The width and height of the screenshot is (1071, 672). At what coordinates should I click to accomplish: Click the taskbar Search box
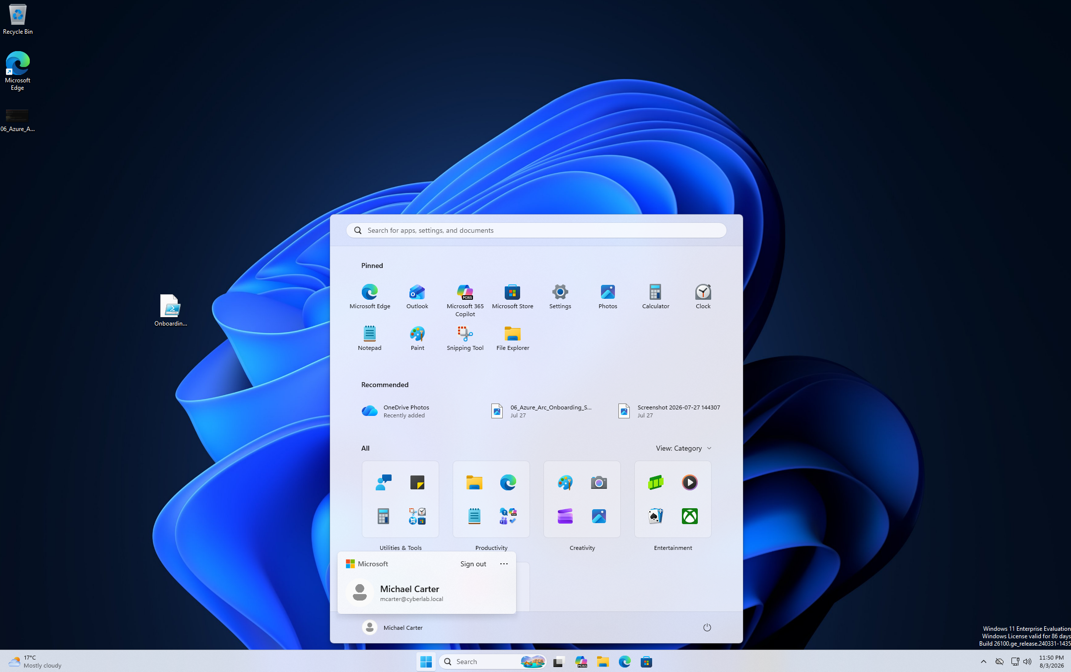493,662
